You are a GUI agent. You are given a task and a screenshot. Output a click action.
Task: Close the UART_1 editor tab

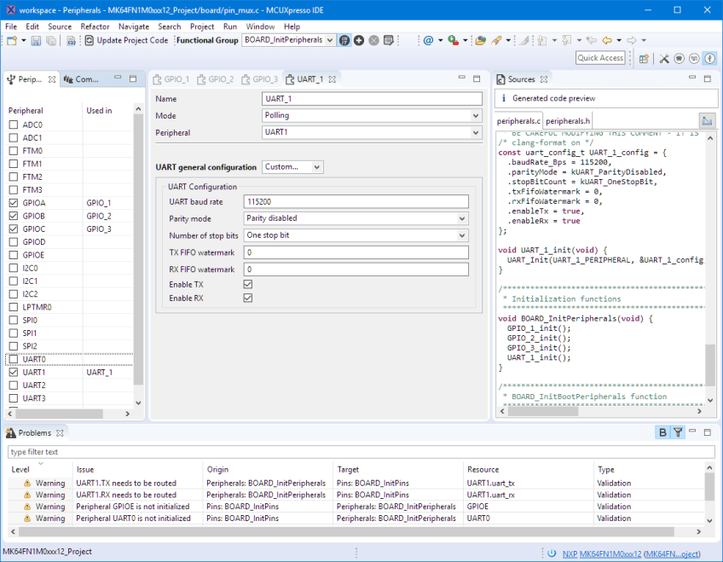point(333,79)
